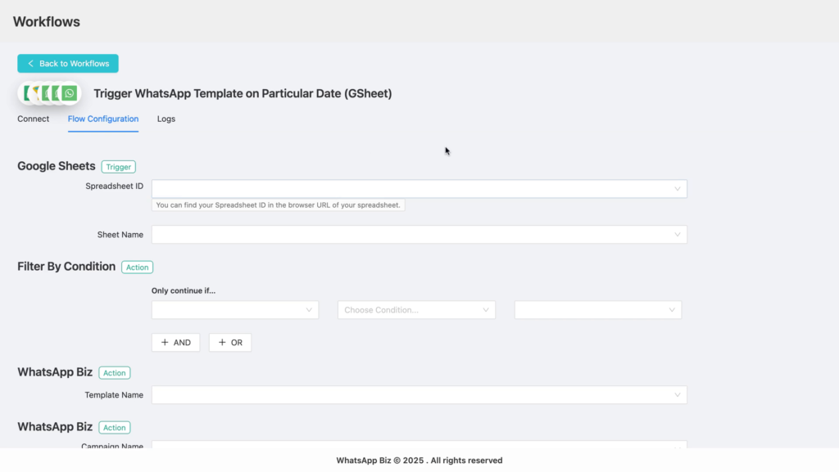Click the Template Name field
The width and height of the screenshot is (839, 472).
point(419,395)
